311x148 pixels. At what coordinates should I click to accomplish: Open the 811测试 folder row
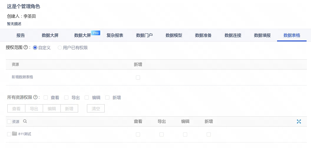(25, 134)
